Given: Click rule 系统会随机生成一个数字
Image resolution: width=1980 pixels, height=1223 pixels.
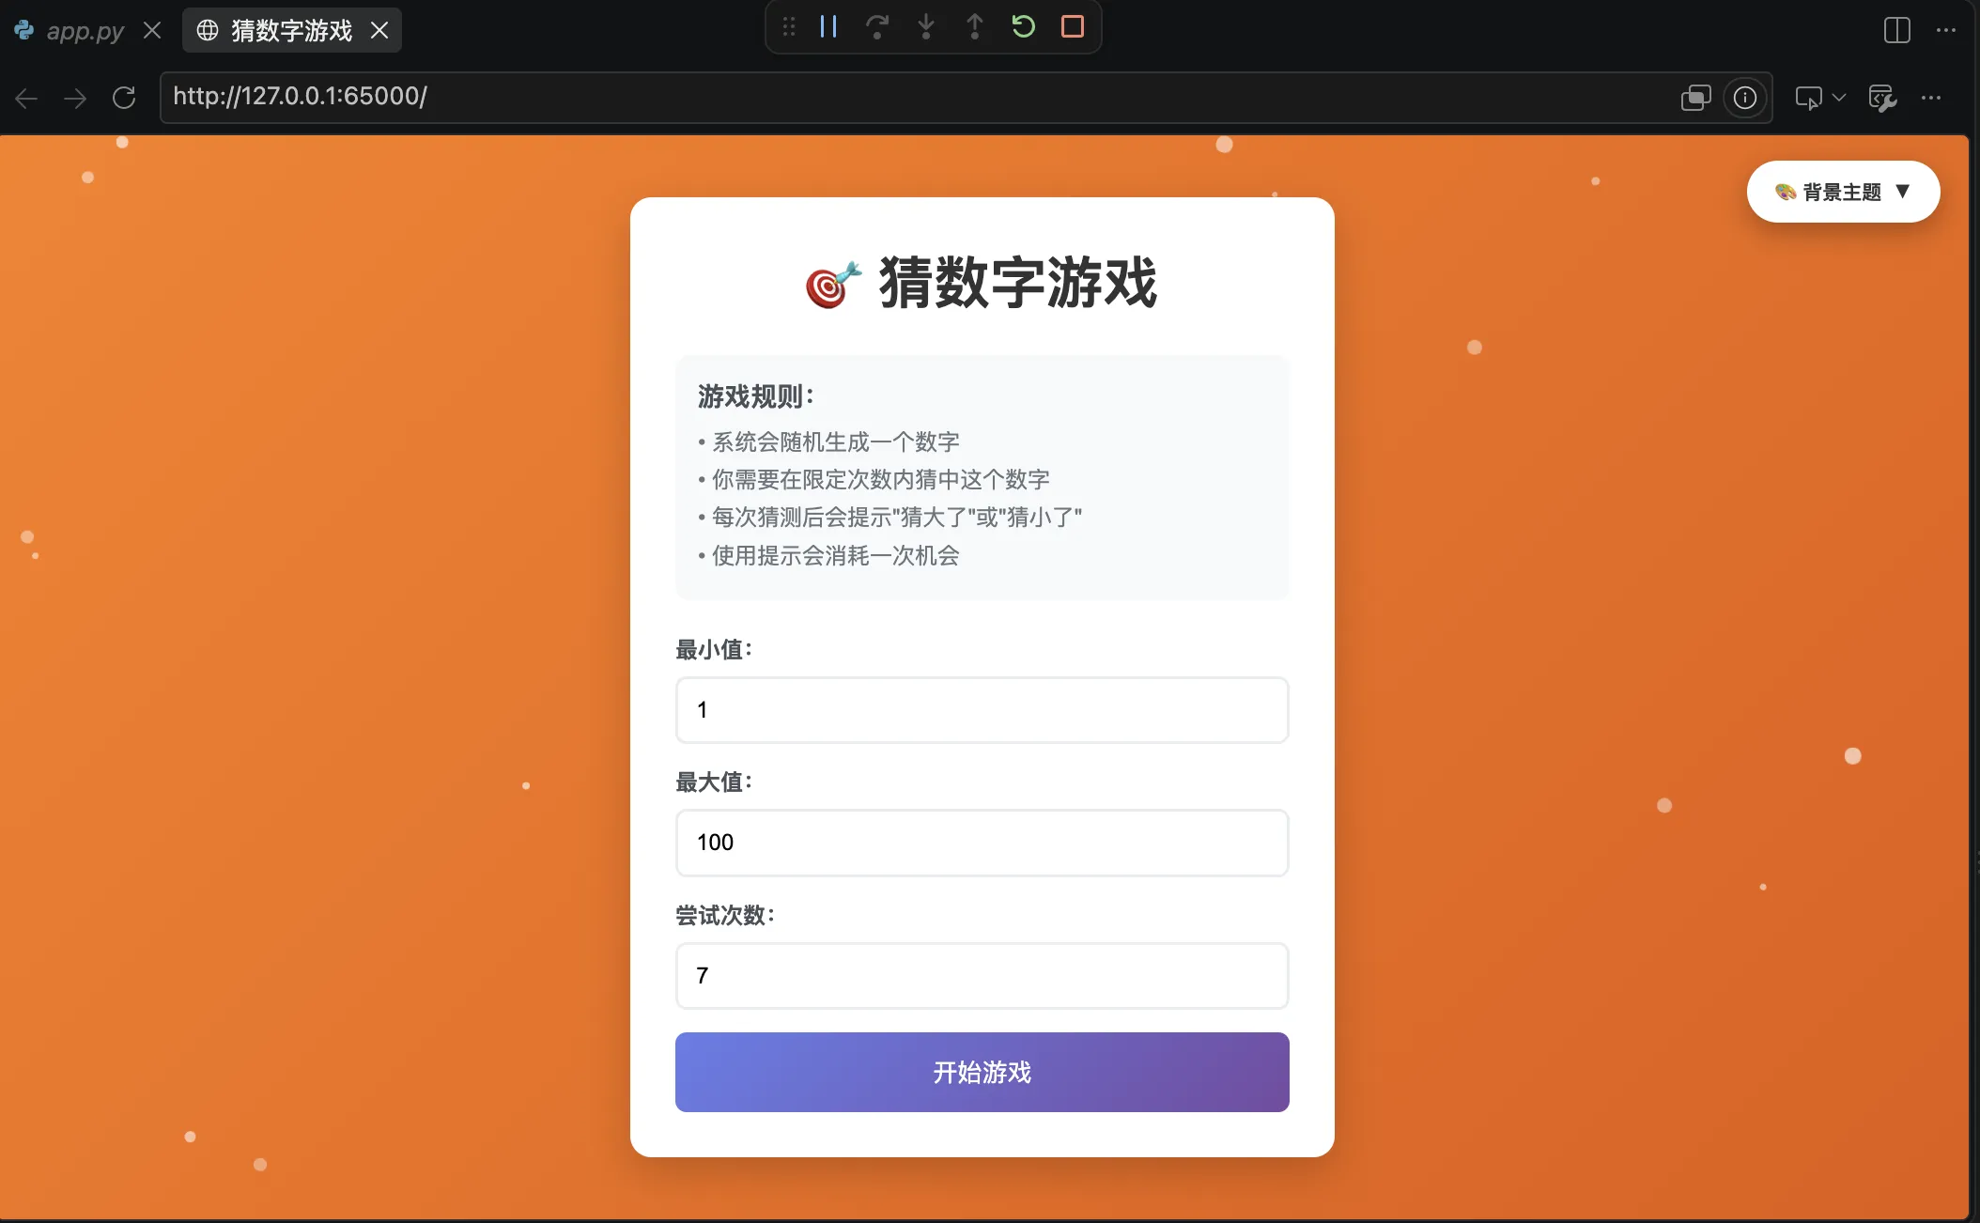Looking at the screenshot, I should (x=828, y=441).
